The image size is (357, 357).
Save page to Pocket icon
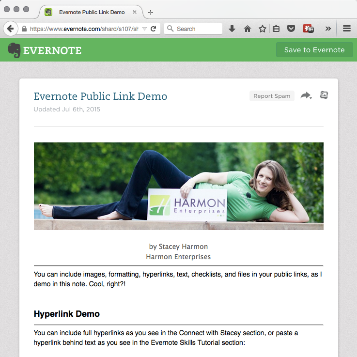[x=291, y=29]
